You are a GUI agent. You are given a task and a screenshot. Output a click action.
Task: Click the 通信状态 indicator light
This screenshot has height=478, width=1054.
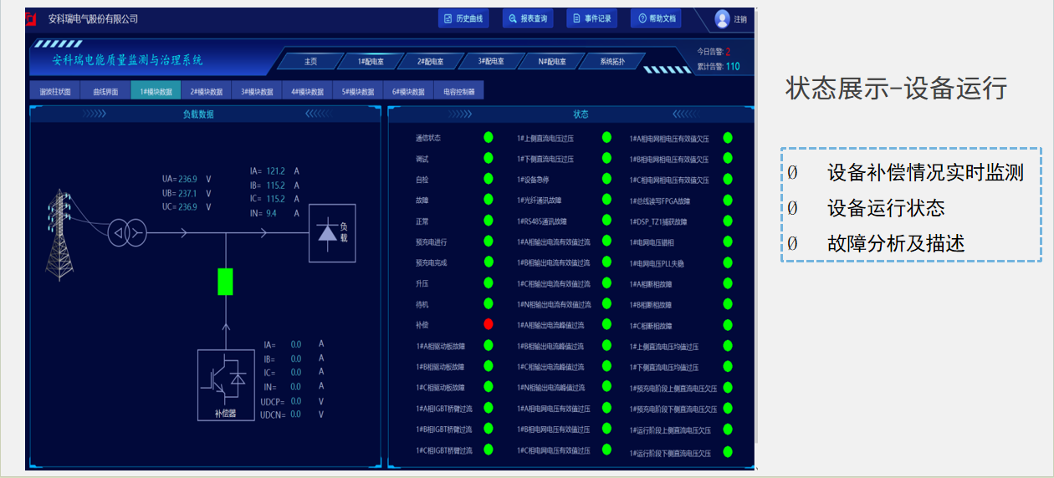pos(489,138)
